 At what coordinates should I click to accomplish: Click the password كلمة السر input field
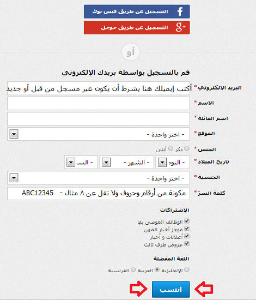click(x=99, y=194)
